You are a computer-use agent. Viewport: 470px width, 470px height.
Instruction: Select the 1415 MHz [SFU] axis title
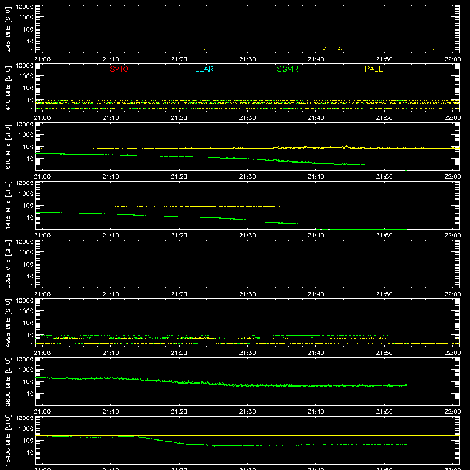click(x=8, y=205)
